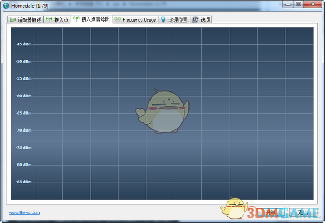Click the settings icon on 选项 tab
Image resolution: width=325 pixels, height=223 pixels.
click(194, 19)
